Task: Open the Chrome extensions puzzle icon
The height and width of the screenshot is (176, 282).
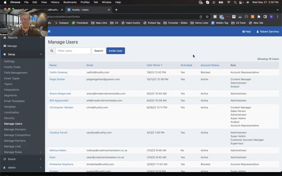Action: click(x=258, y=17)
